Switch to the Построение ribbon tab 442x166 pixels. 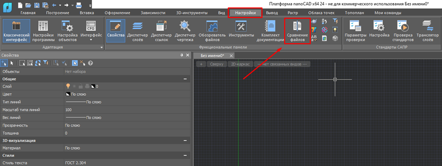[58, 13]
